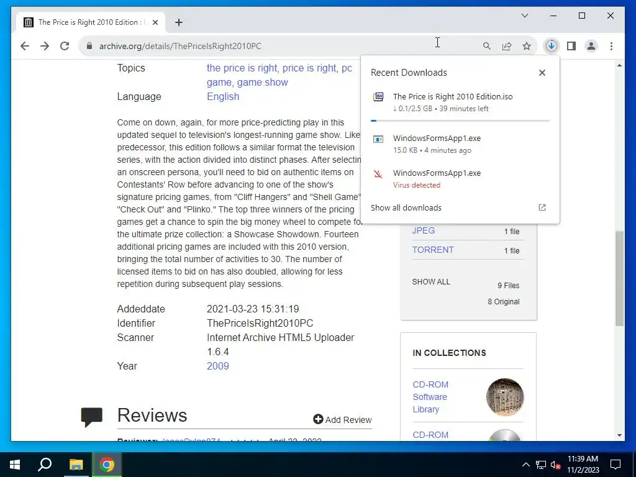Screen dimensions: 636x477
Task: Go back to the previous page
Action: (x=25, y=46)
